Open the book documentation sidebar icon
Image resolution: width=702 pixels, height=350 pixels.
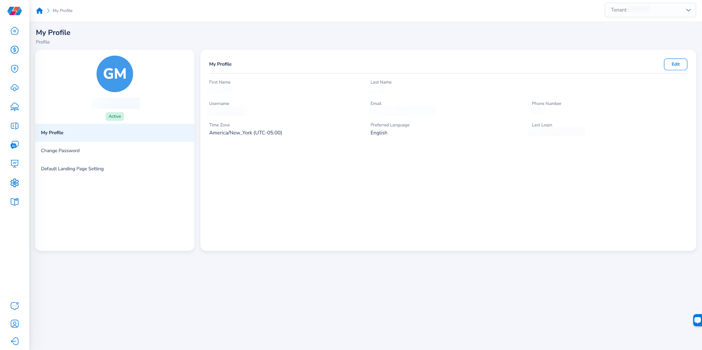click(x=15, y=202)
